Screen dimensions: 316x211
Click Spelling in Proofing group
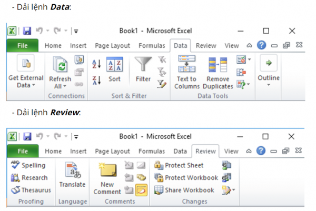(x=28, y=165)
